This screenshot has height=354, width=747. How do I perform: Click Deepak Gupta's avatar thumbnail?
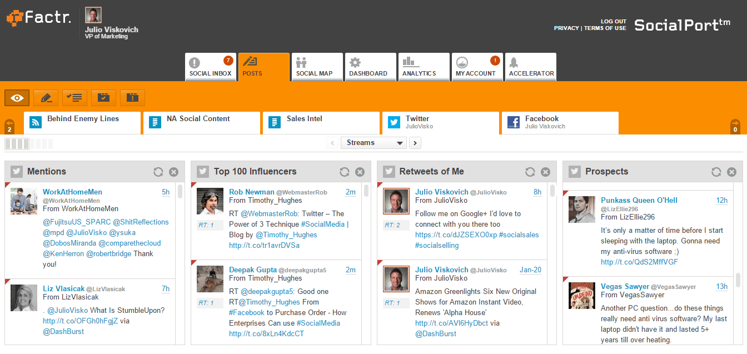tap(210, 279)
